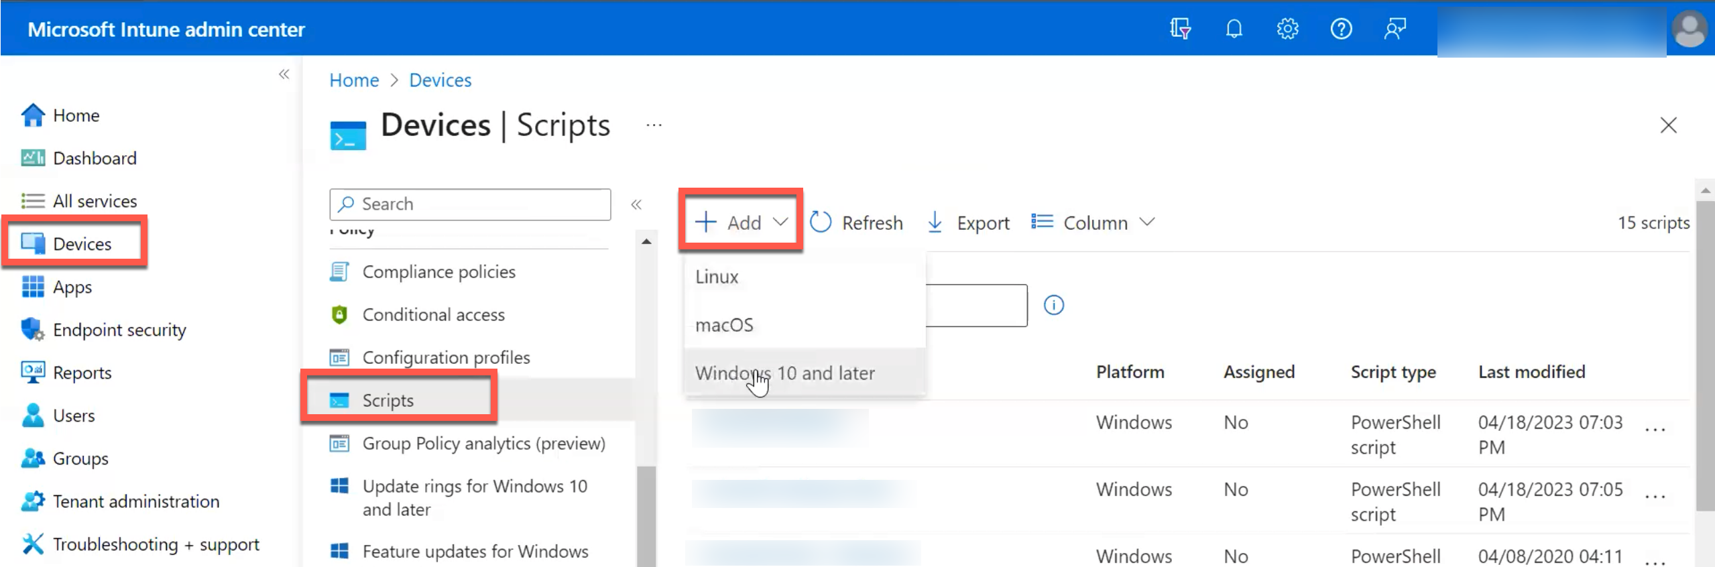Click the directory filter icon in header
Image resolution: width=1715 pixels, height=567 pixels.
1180,29
